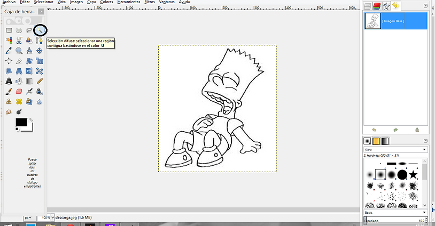The height and width of the screenshot is (226, 435).
Task: Select the Rotate tool
Action: (x=29, y=61)
